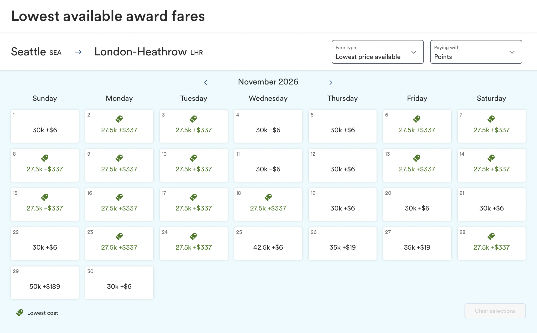Click the tag icon on November 14

point(491,158)
